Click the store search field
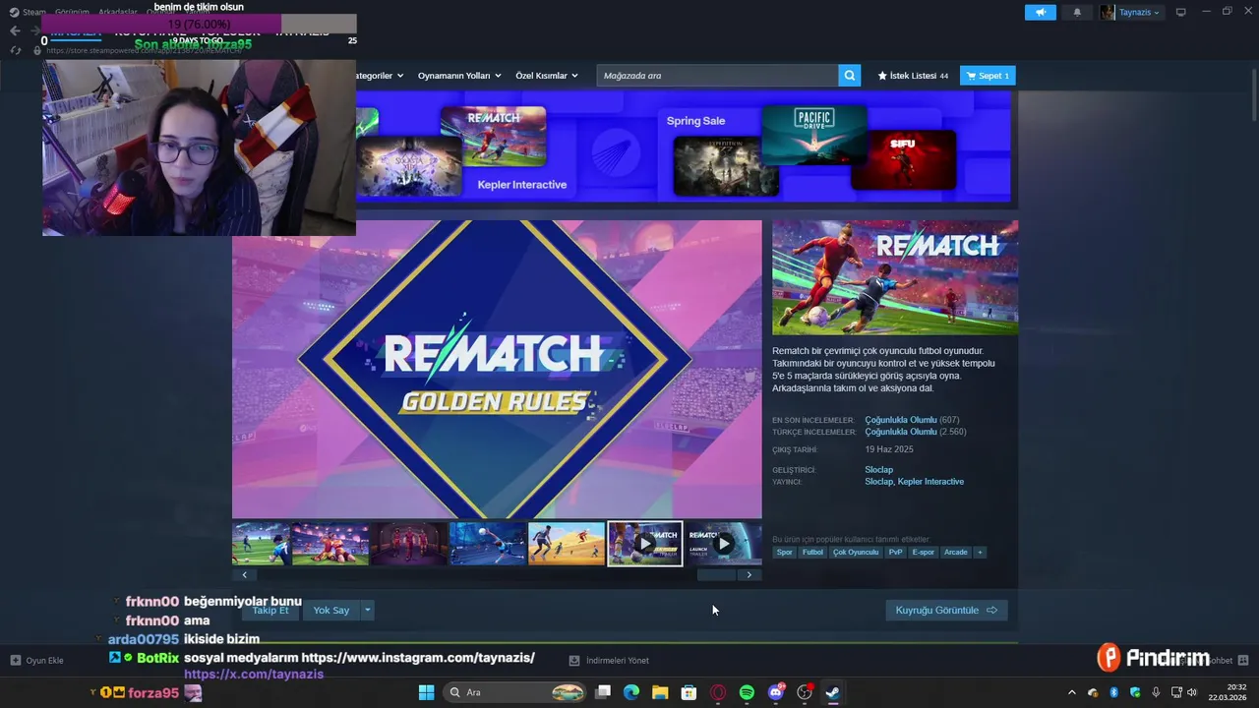This screenshot has height=708, width=1259. coord(717,76)
